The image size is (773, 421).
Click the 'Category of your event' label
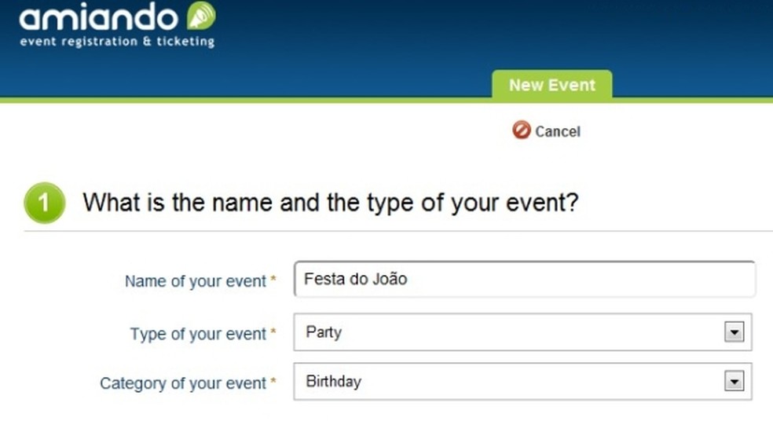183,383
